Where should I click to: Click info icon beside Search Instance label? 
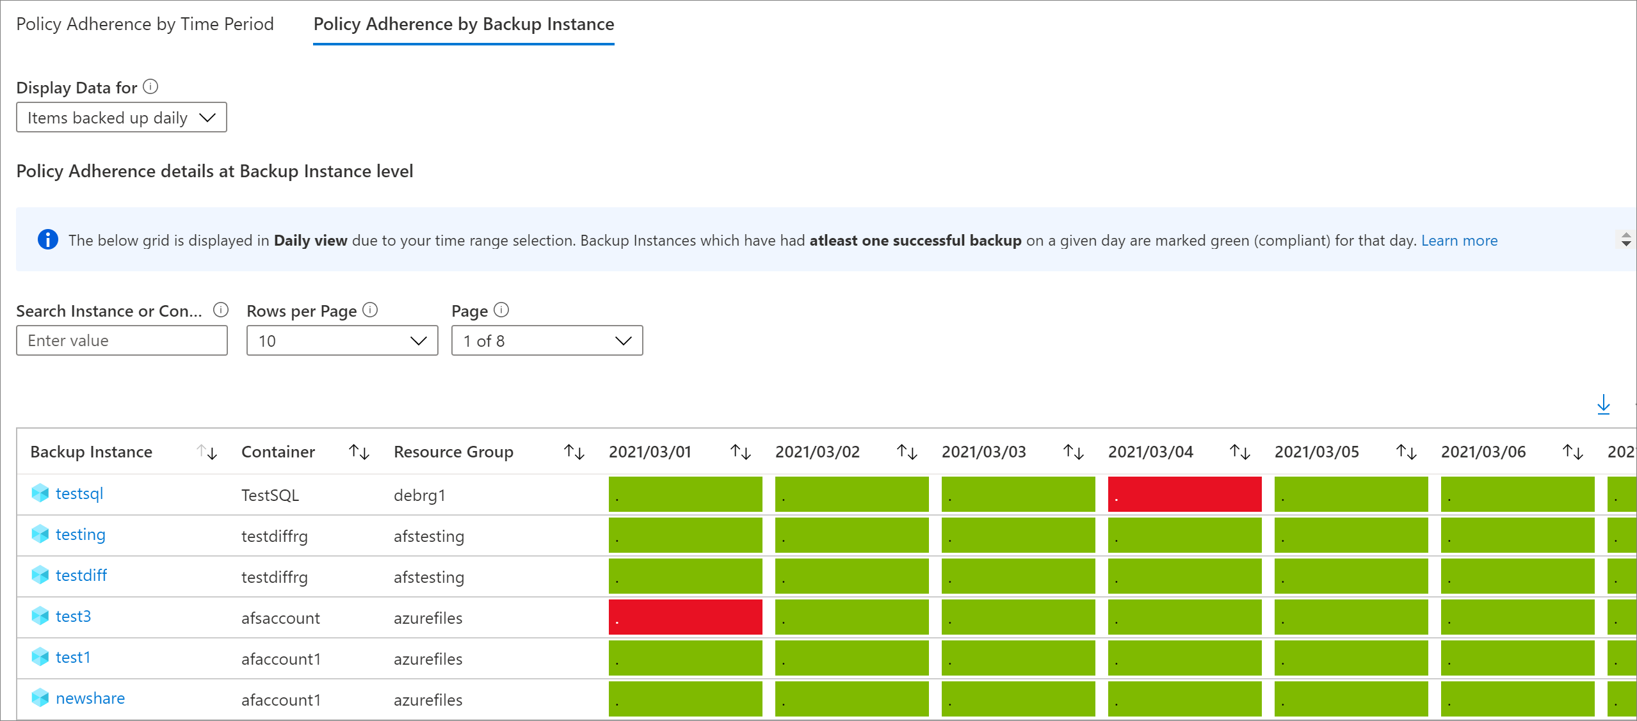[x=221, y=310]
